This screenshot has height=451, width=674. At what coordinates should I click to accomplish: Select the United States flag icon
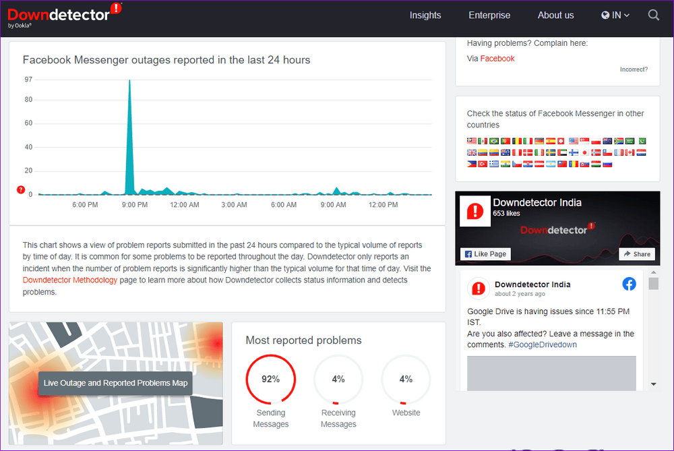(572, 141)
